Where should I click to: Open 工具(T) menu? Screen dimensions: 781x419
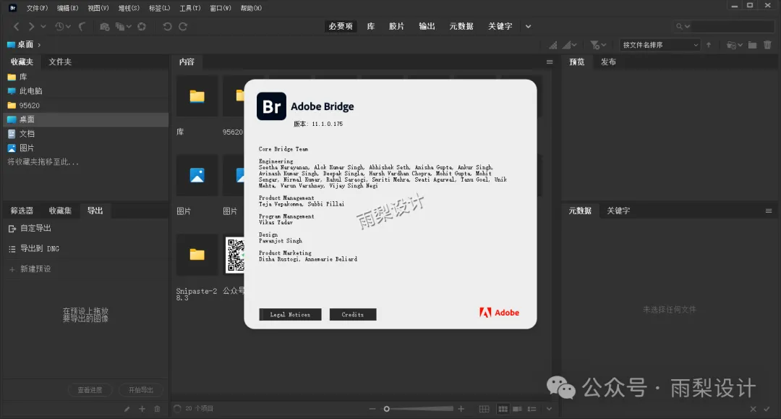point(189,8)
